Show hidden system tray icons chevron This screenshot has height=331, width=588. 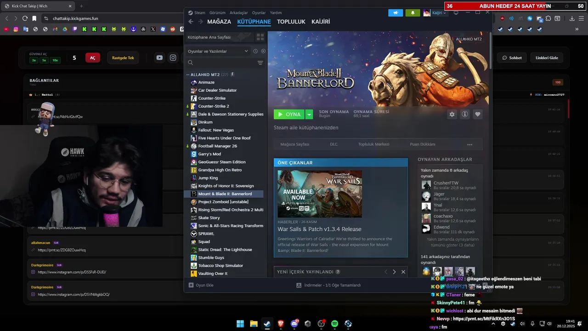point(493,324)
